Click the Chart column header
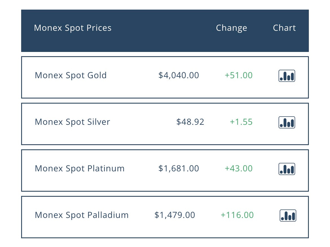Screen dimensions: 330x247 (284, 28)
